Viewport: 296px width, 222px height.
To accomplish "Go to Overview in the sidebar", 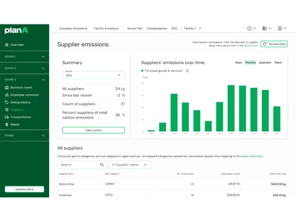I will coord(17,45).
